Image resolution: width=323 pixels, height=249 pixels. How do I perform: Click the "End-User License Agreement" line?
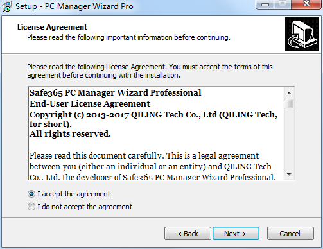90,104
